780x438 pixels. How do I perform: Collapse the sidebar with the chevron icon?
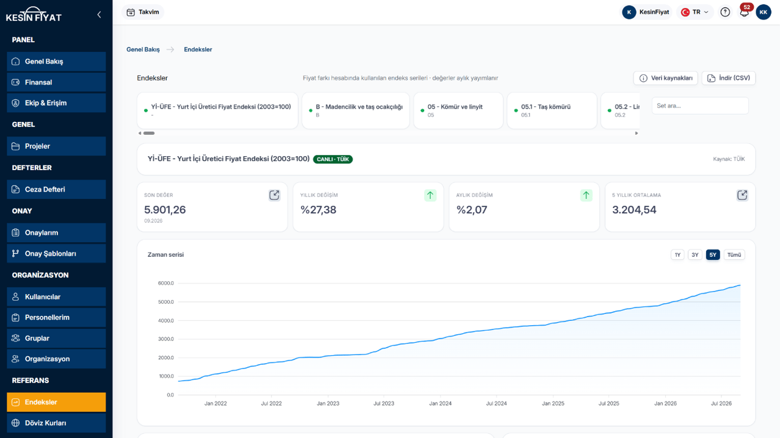[99, 15]
